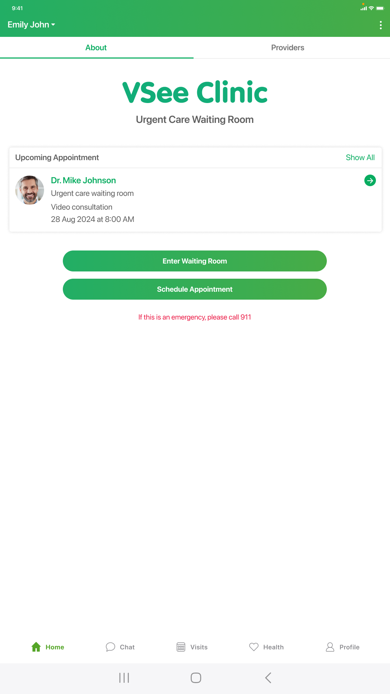Select the appointment date 28 Aug 2024 line
The height and width of the screenshot is (694, 390).
[x=92, y=219]
